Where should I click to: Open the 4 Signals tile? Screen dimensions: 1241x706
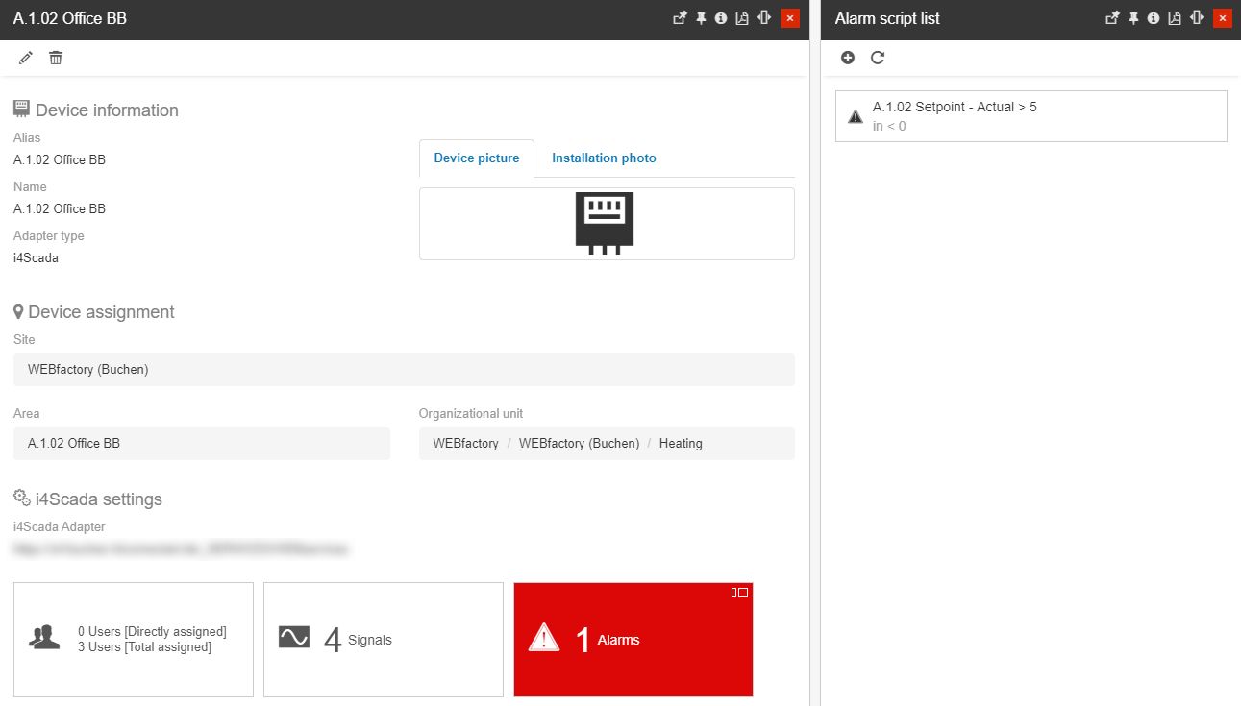coord(383,640)
